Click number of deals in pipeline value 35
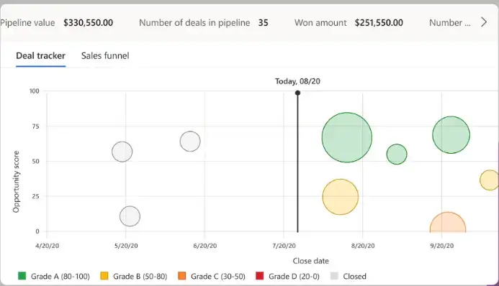Screen dimensions: 499x286 pos(263,23)
